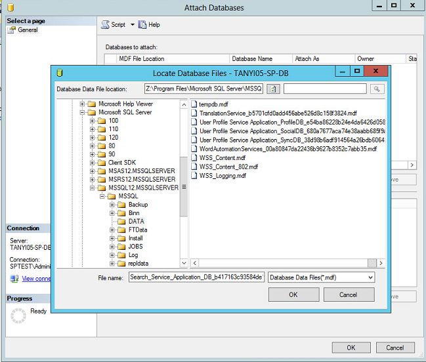Click the refresh folder icon beside the path
Viewport: 426px width, 362px height.
pos(273,89)
